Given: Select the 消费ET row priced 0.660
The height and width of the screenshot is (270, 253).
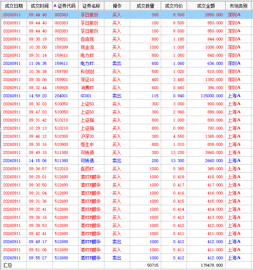Looking at the screenshot, I should [x=126, y=88].
